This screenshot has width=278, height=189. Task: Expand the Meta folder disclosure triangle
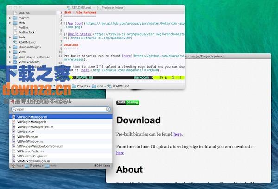point(10,23)
